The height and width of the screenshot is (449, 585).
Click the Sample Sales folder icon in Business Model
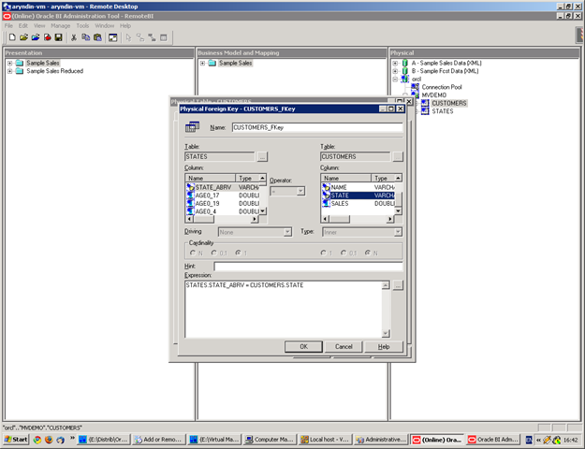point(212,63)
